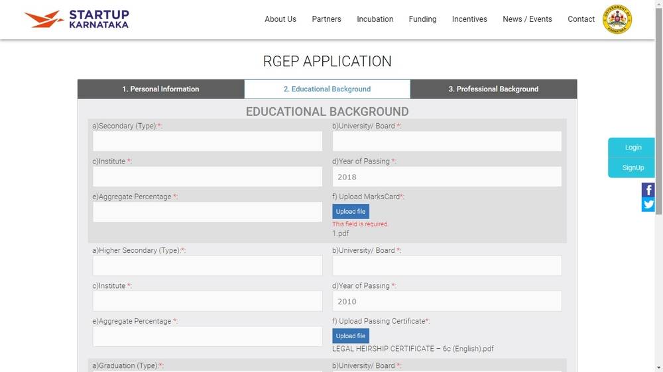The width and height of the screenshot is (663, 372).
Task: Click the 'a)Graduation (Type)' label
Action: click(128, 365)
